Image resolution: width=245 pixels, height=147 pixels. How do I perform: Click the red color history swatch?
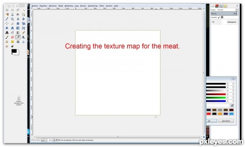209,114
